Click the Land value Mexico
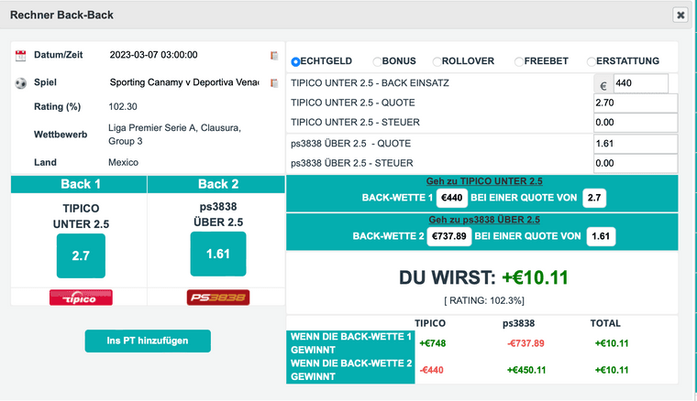Viewport: 697px width, 401px height. pos(124,162)
